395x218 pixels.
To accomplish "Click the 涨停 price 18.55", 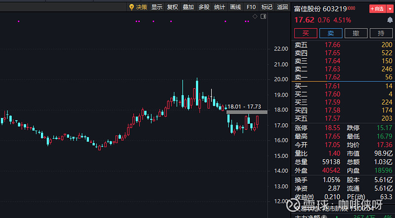I will 332,128.
